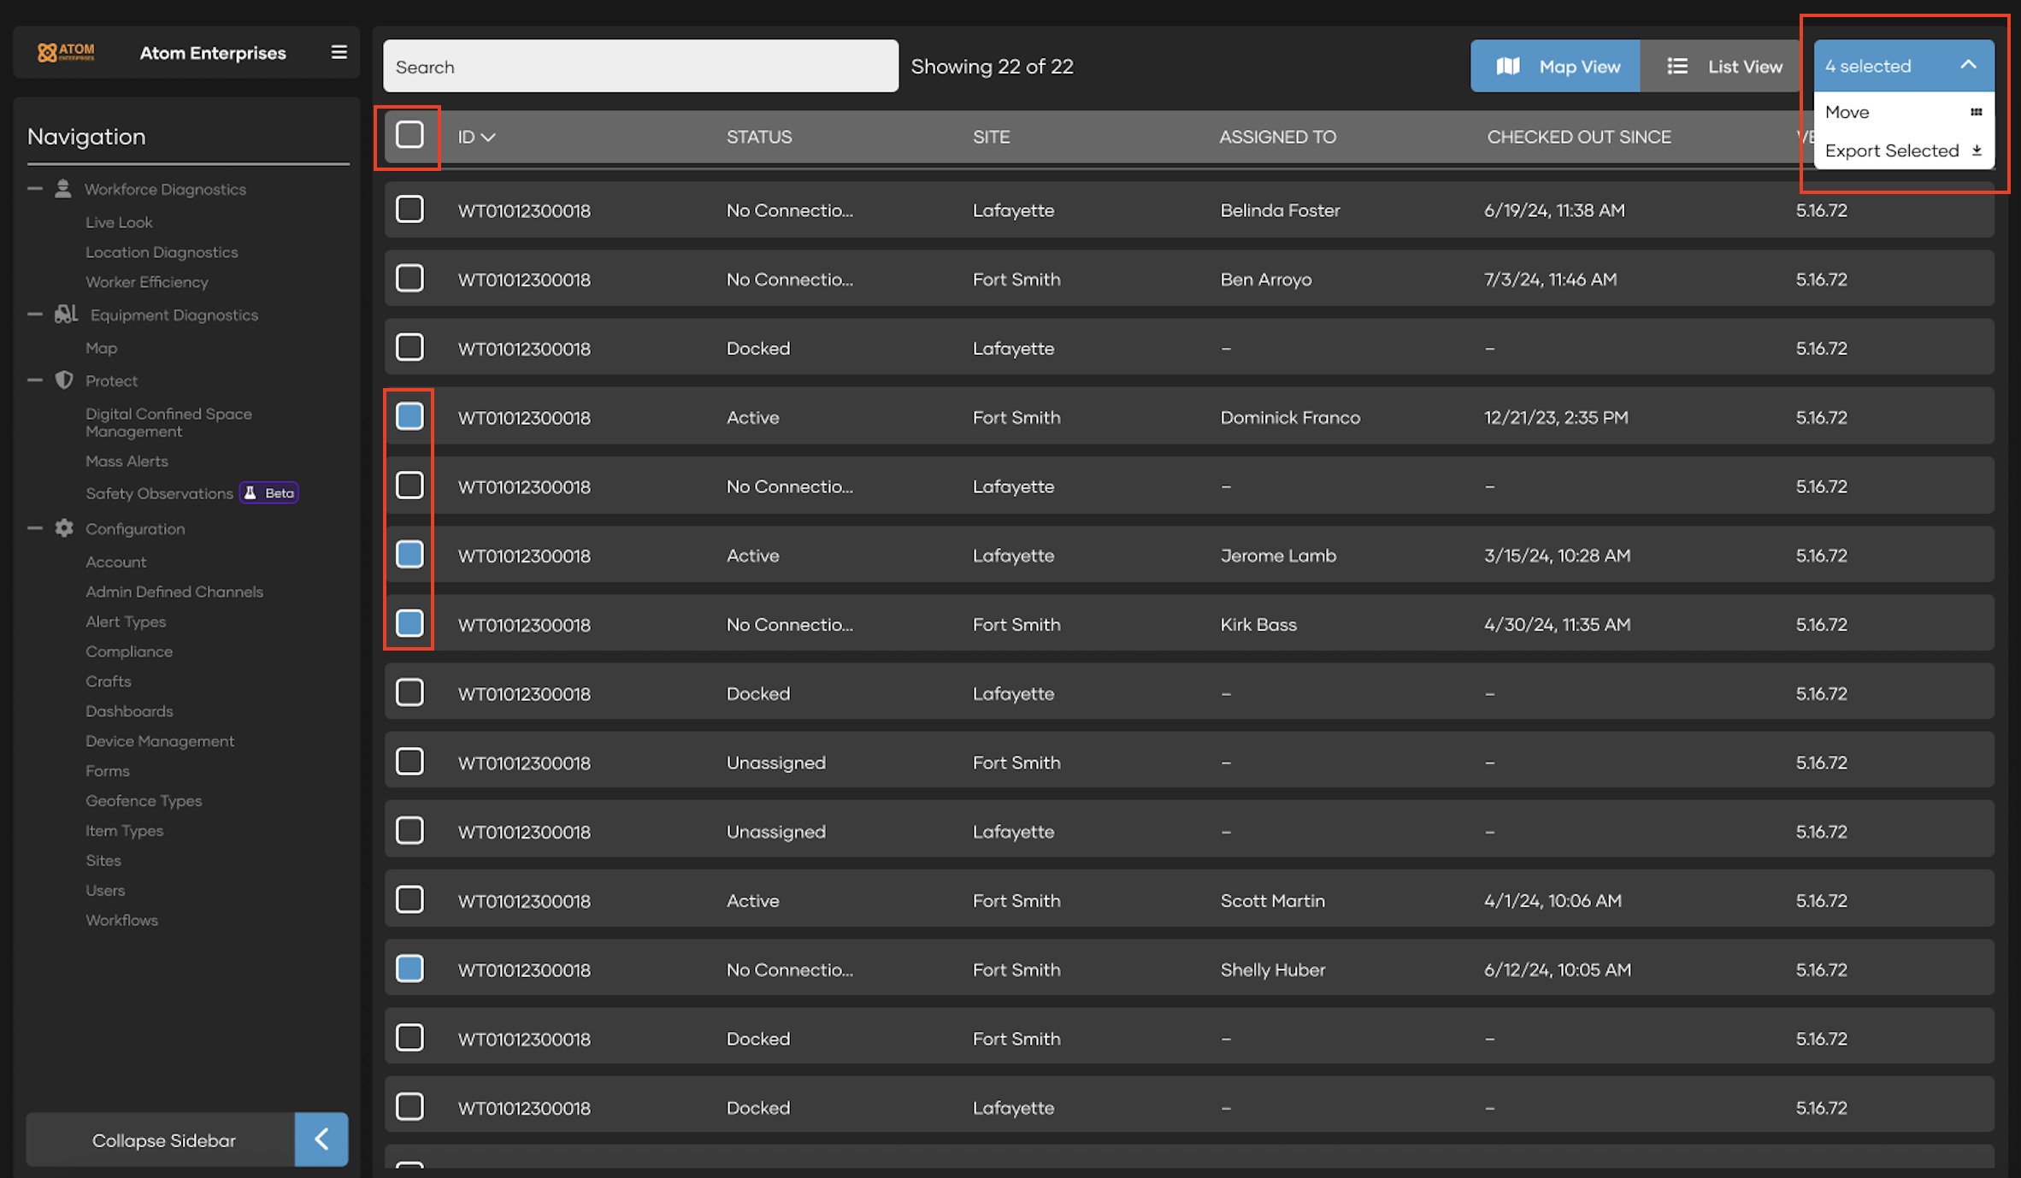The height and width of the screenshot is (1178, 2021).
Task: Collapse the Configuration section
Action: click(x=35, y=528)
